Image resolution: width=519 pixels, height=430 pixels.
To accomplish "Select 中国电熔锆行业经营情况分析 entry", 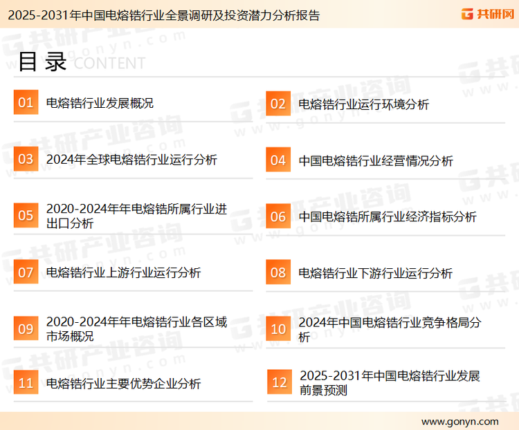I will click(x=376, y=161).
